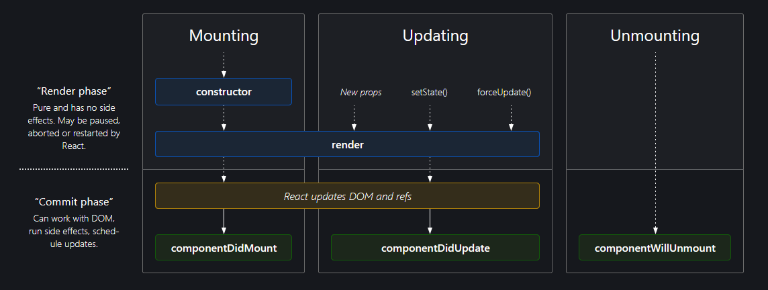Click the solid arrow above componentDidUpdate
Image resolution: width=768 pixels, height=290 pixels.
pos(430,221)
